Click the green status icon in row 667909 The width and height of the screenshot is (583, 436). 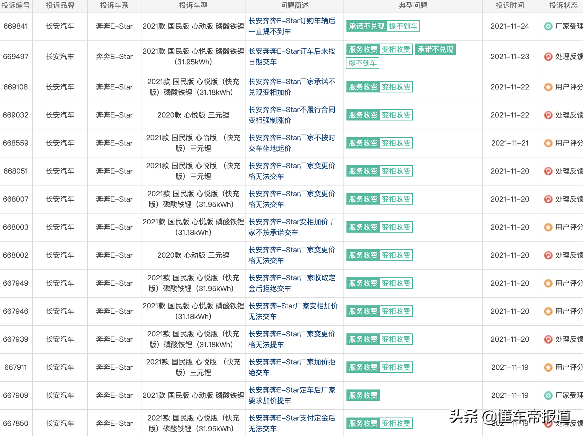click(x=548, y=395)
